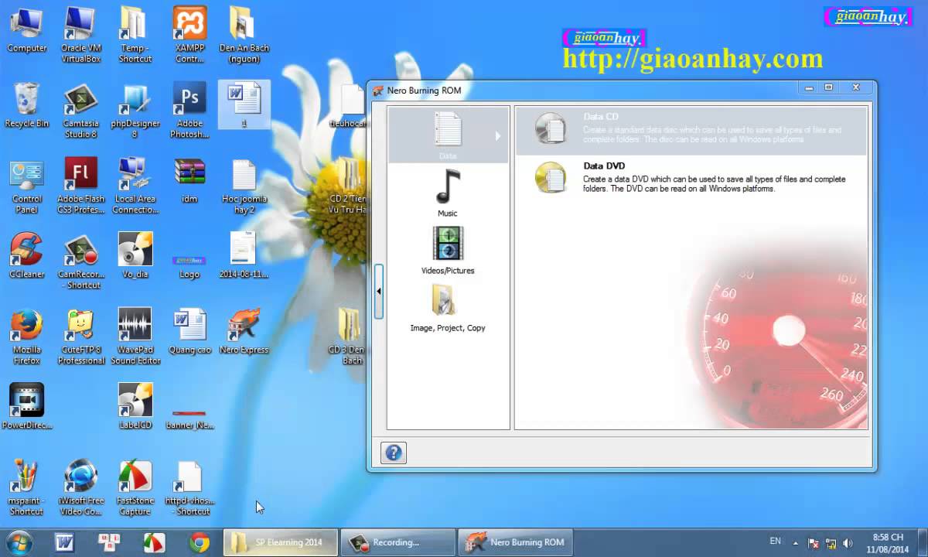This screenshot has height=557, width=928.
Task: Select Den An Bach (nguon) folder
Action: coord(244,35)
